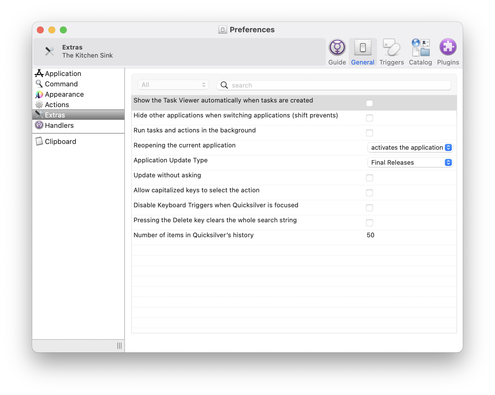The image size is (495, 395).
Task: Click the Command magnifier icon in sidebar
Action: [x=39, y=84]
